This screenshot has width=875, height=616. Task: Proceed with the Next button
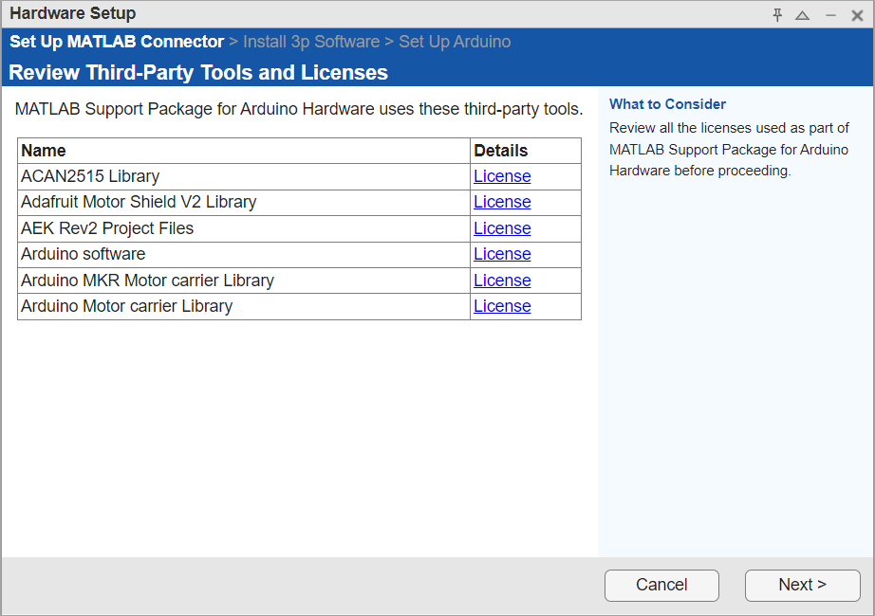click(x=802, y=585)
